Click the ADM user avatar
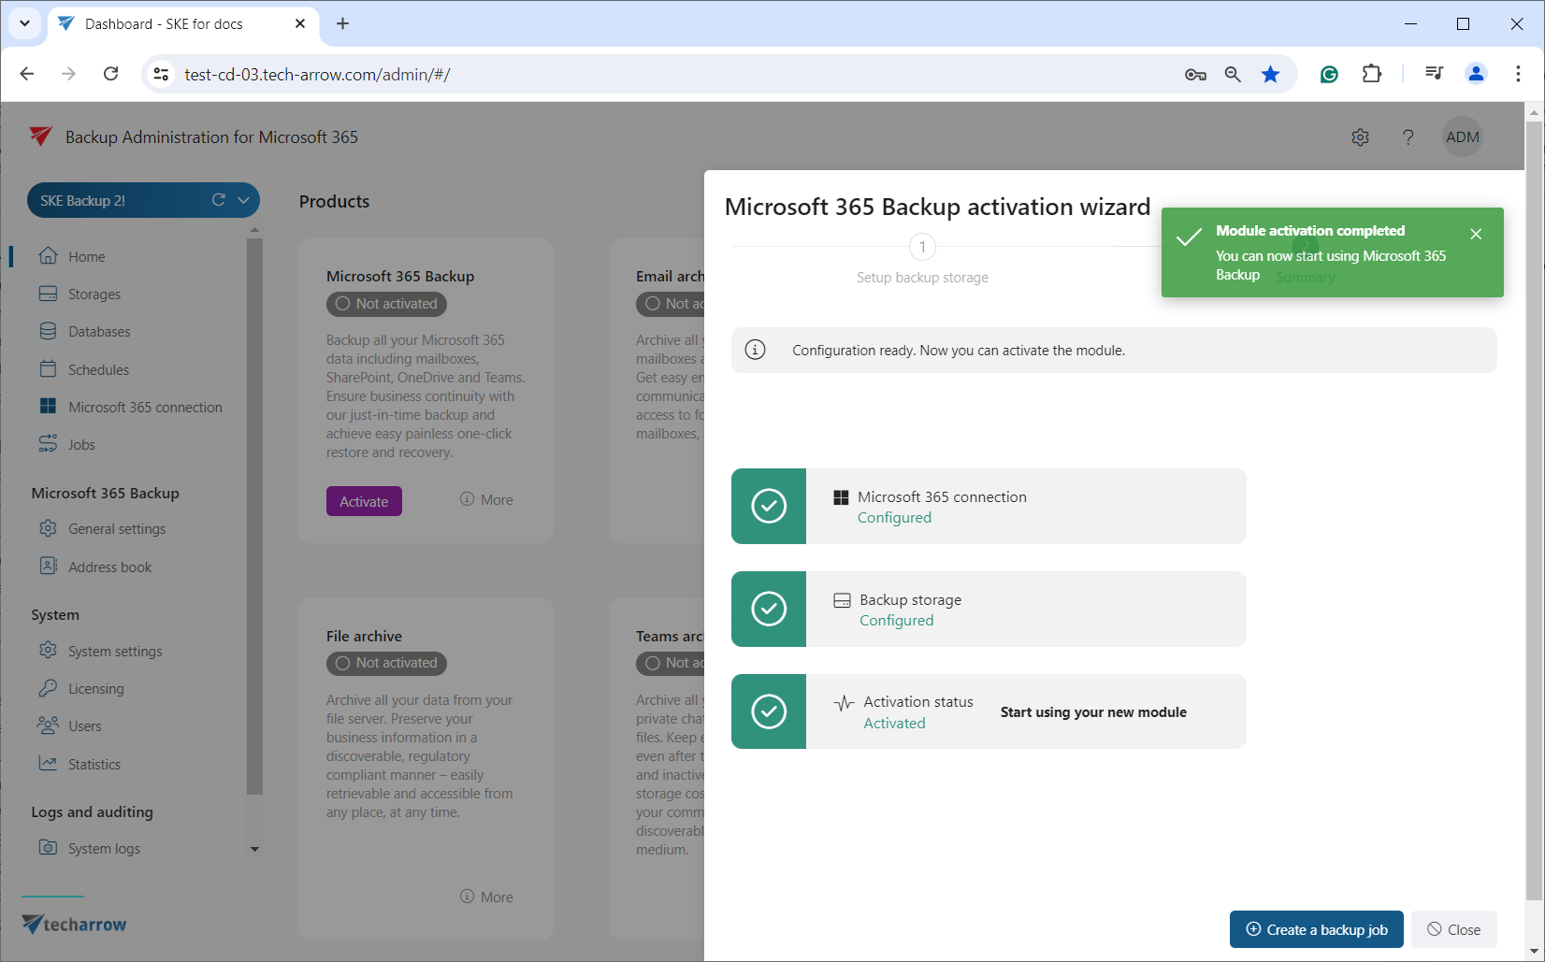Image resolution: width=1545 pixels, height=962 pixels. [1462, 137]
